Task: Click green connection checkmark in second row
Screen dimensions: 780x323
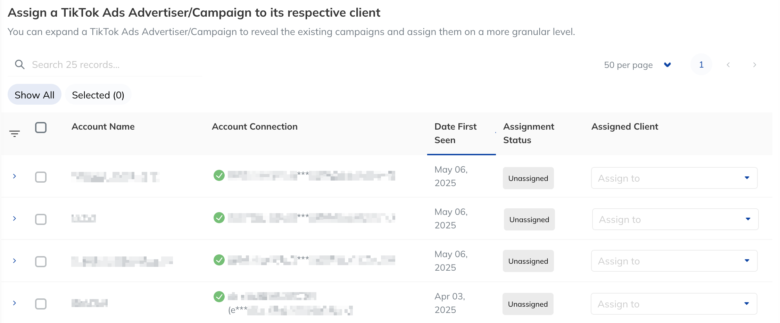Action: (x=219, y=218)
